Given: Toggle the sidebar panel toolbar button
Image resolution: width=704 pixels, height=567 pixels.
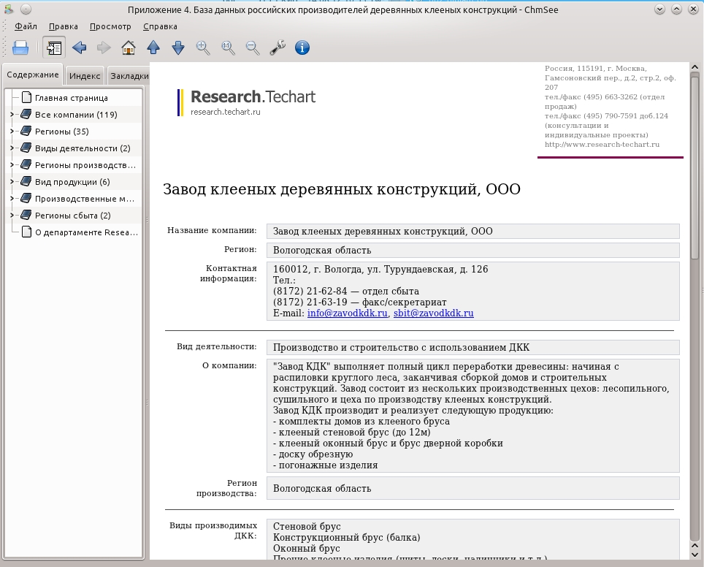Looking at the screenshot, I should (x=54, y=47).
